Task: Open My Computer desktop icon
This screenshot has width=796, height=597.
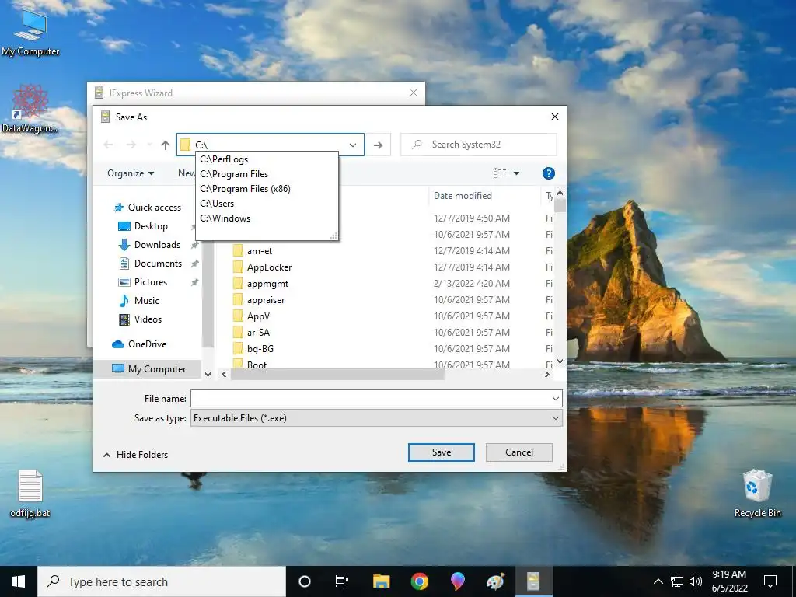Action: 30,33
